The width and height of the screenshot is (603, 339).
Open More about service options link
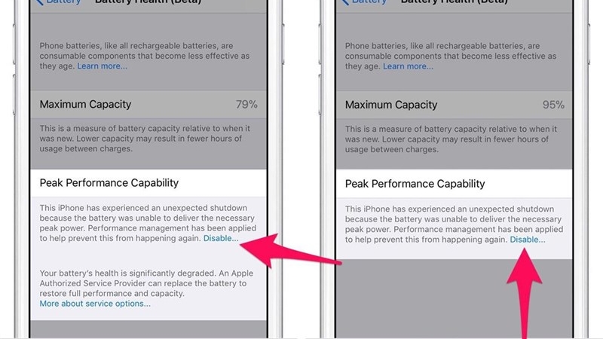[x=95, y=304]
